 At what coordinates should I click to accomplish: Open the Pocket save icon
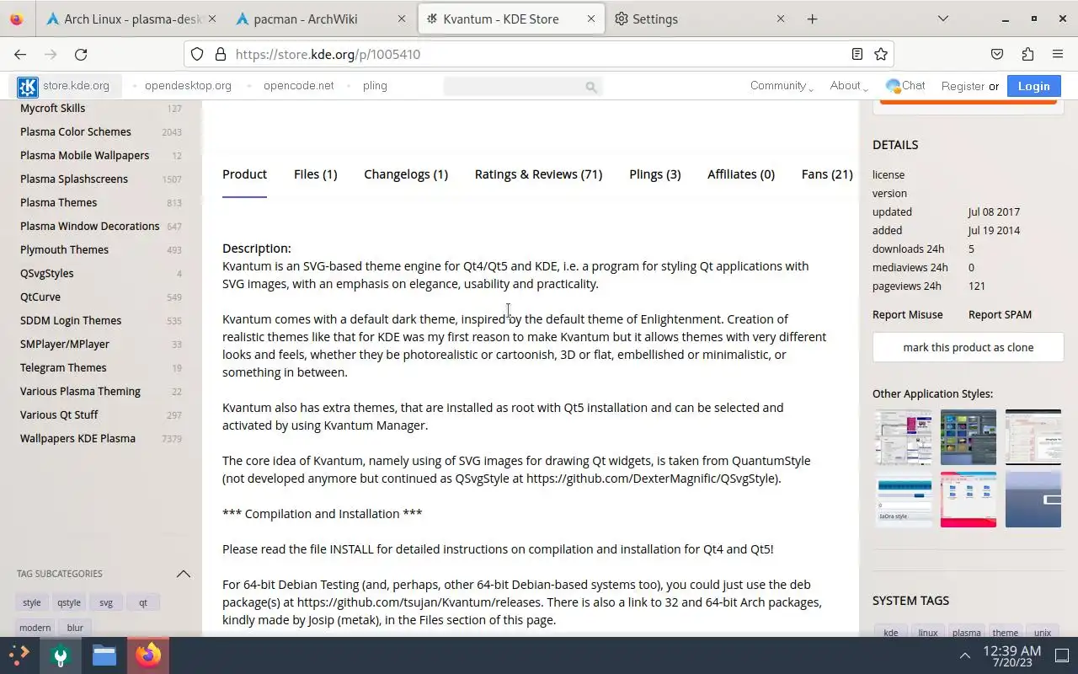[997, 54]
